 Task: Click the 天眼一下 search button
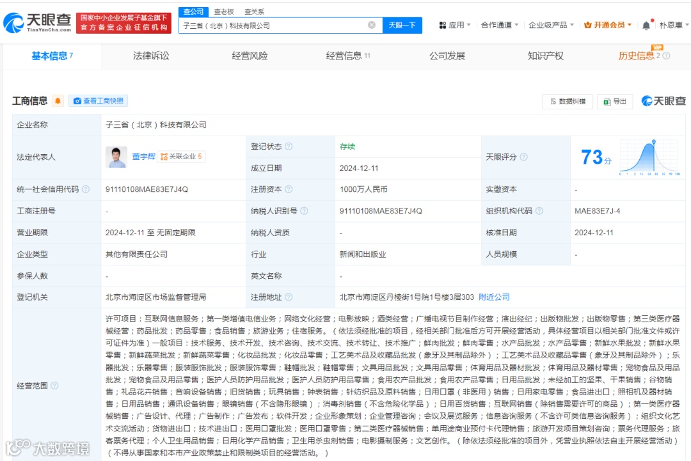(402, 25)
